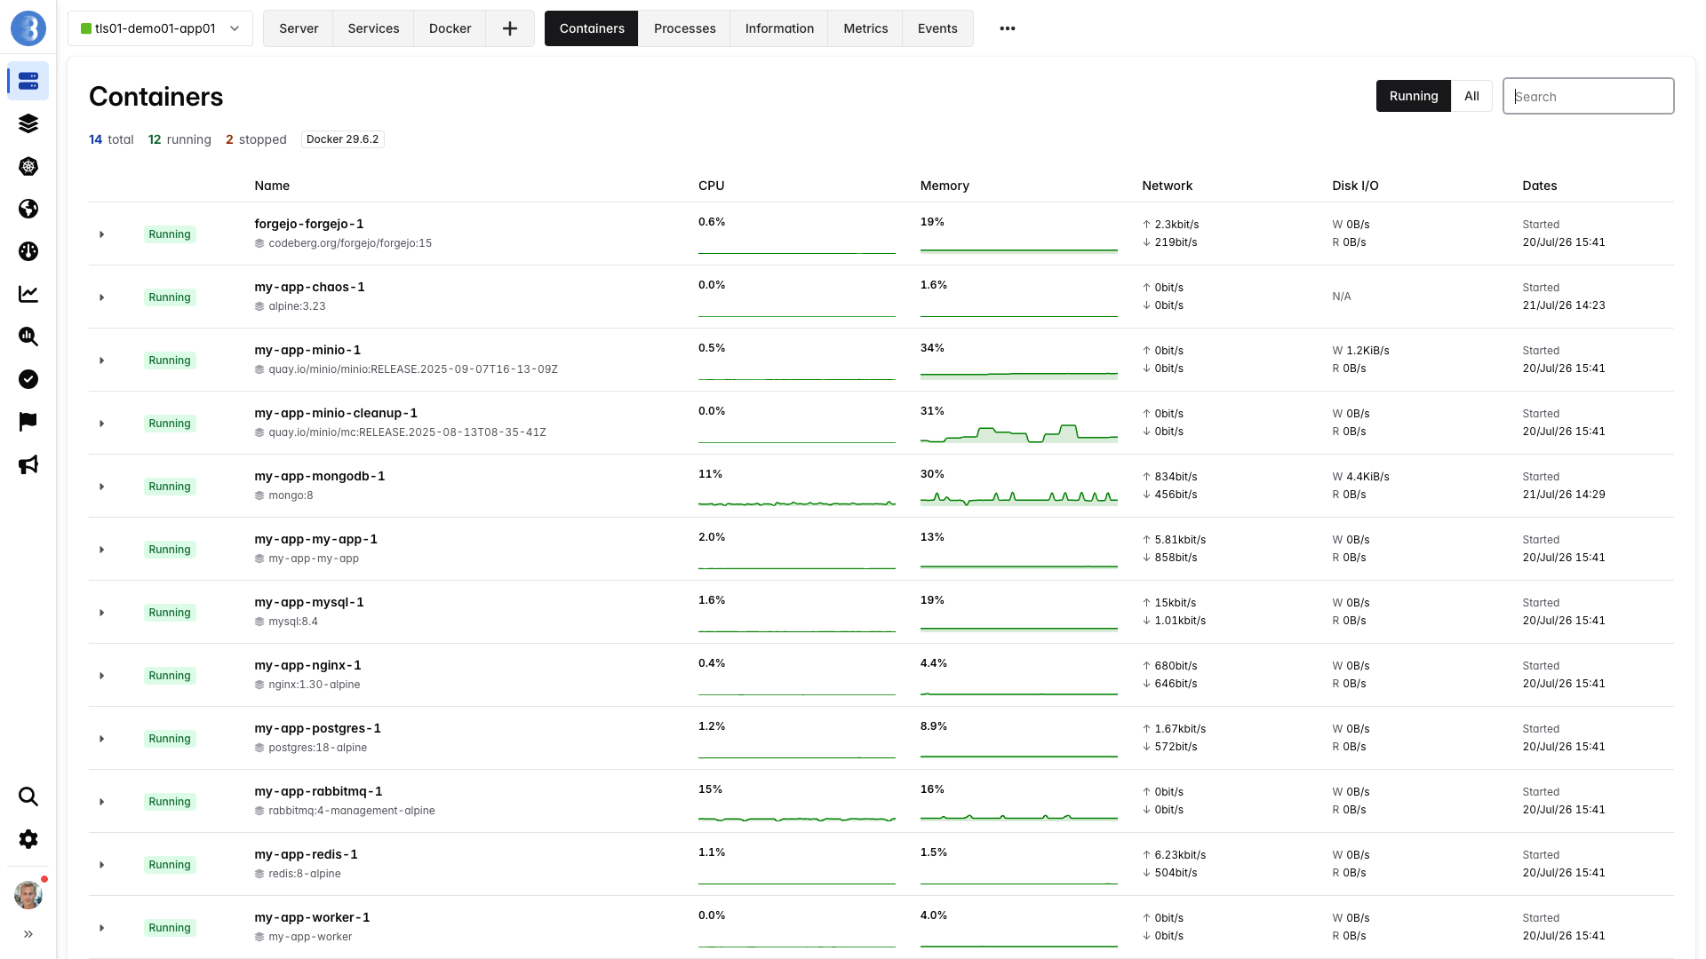
Task: Focus the container Search field
Action: [x=1588, y=96]
